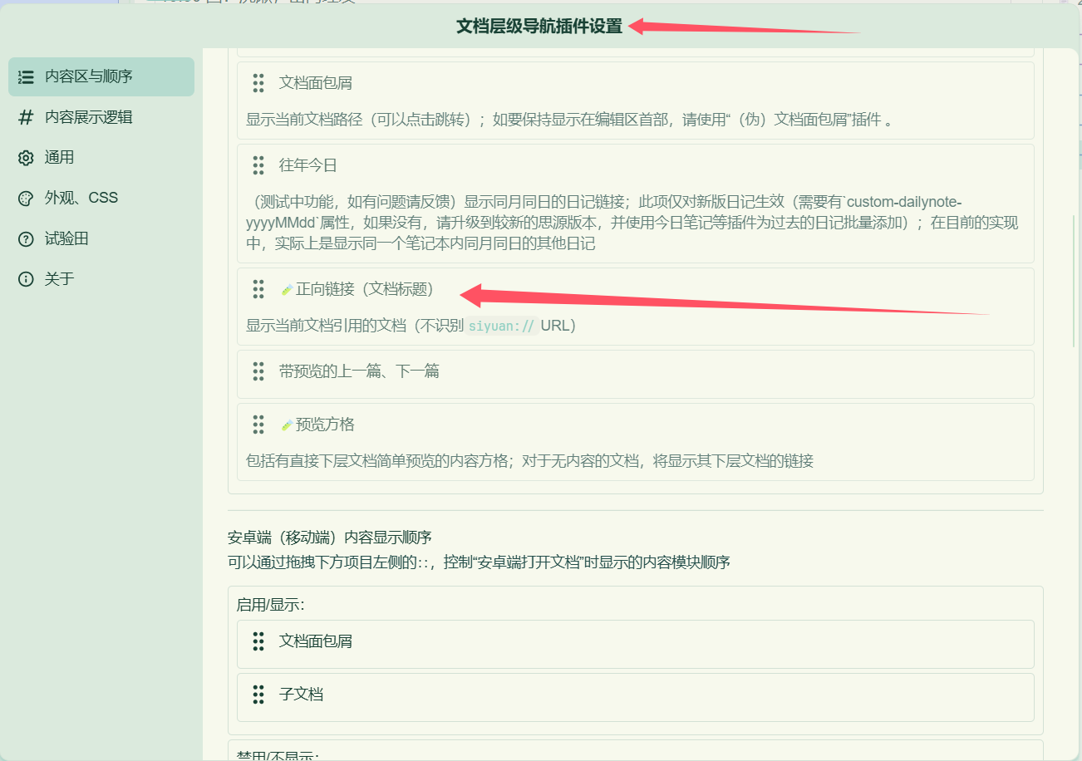Click the drag handle beside 正向链接（文档标题）
Viewport: 1082px width, 761px height.
[258, 289]
